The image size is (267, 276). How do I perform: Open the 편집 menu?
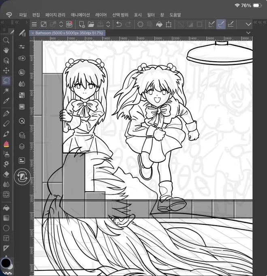(x=36, y=15)
